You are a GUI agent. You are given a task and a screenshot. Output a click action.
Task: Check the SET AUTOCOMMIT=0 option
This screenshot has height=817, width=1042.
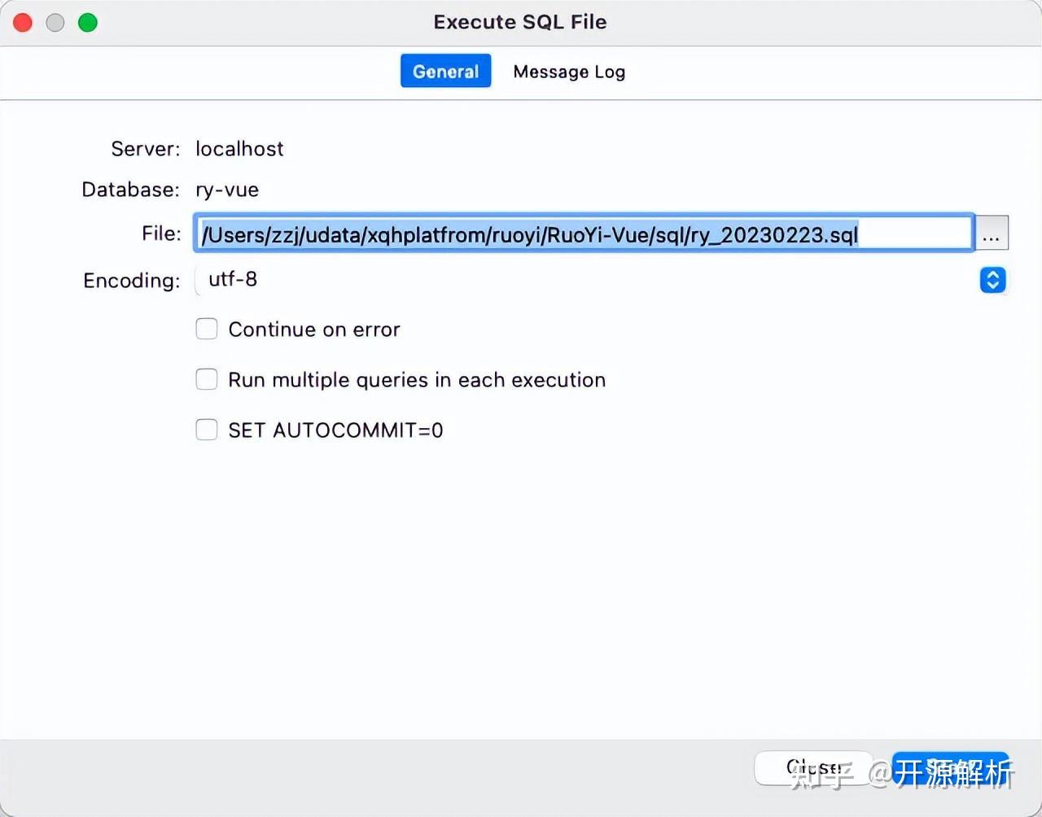[x=207, y=430]
